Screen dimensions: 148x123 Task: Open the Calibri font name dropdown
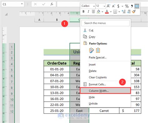(x=94, y=6)
